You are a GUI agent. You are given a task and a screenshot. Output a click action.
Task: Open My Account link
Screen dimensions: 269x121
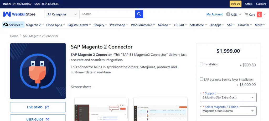pyautogui.click(x=214, y=14)
